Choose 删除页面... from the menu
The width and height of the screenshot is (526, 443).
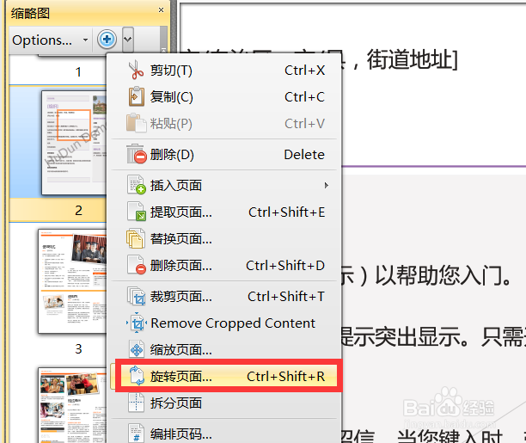(x=224, y=265)
